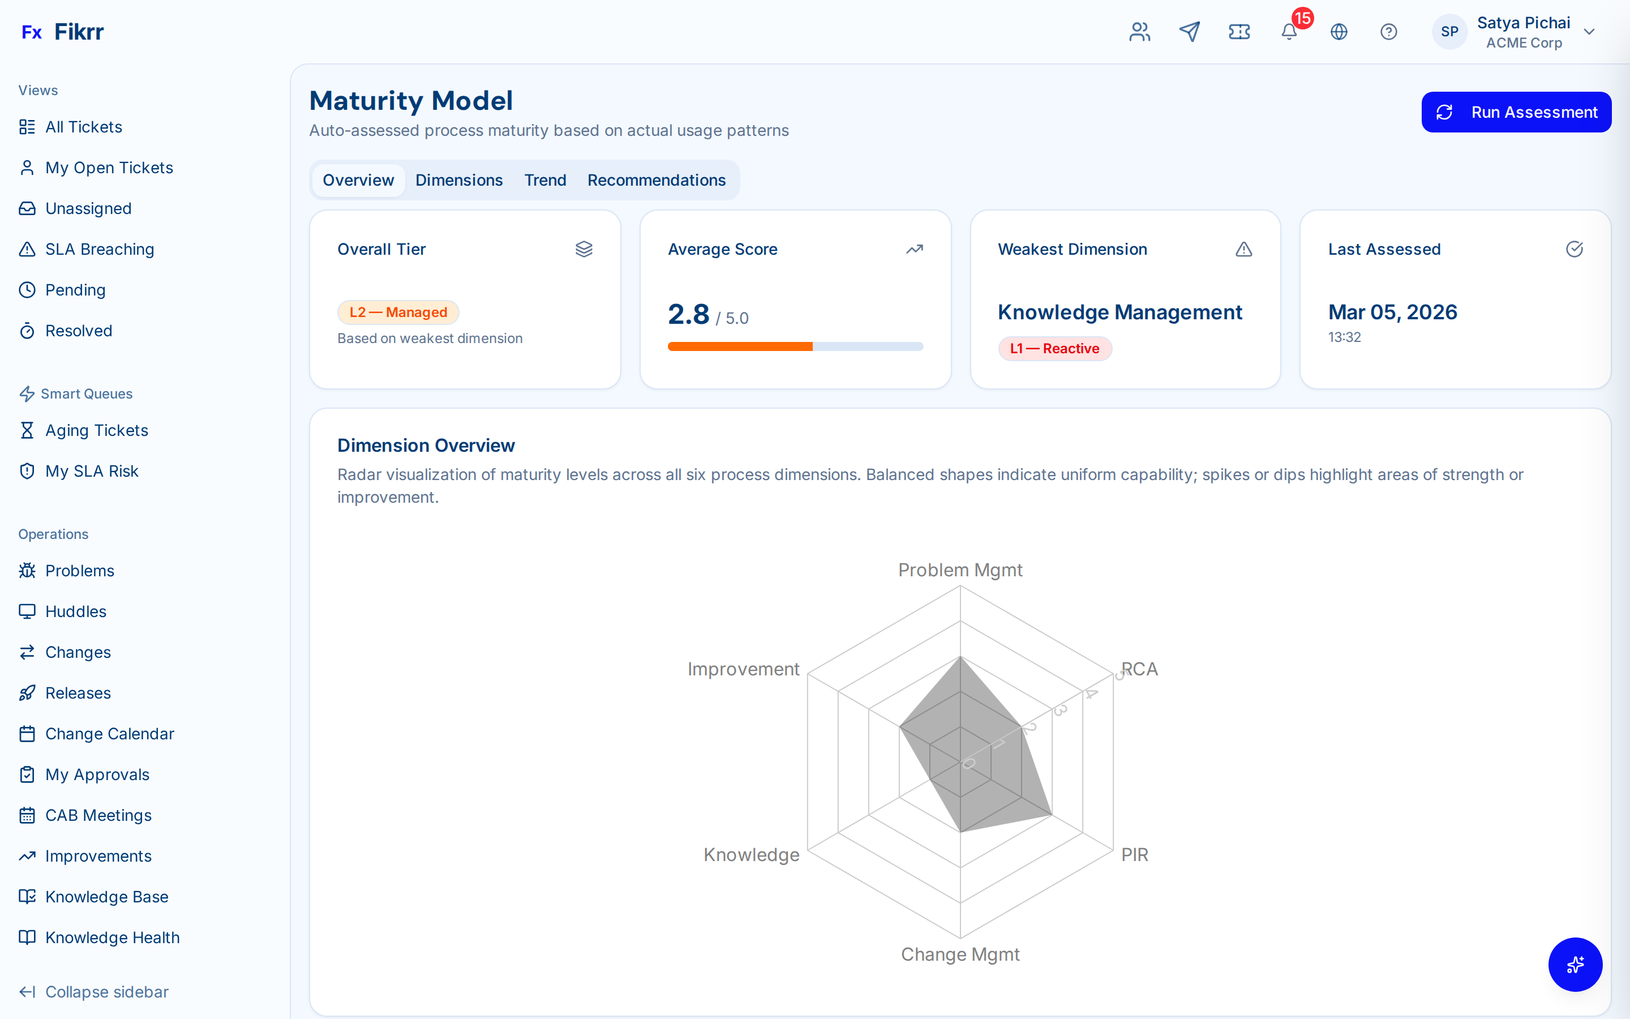Open the Change Calendar icon
The height and width of the screenshot is (1019, 1630).
click(27, 733)
